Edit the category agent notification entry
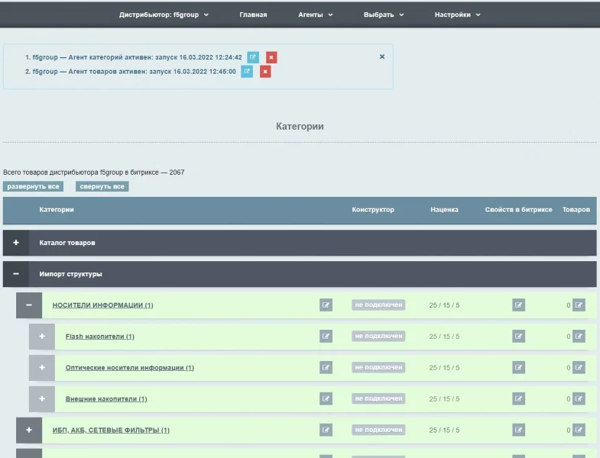Screen dimensions: 600x458 coord(253,57)
